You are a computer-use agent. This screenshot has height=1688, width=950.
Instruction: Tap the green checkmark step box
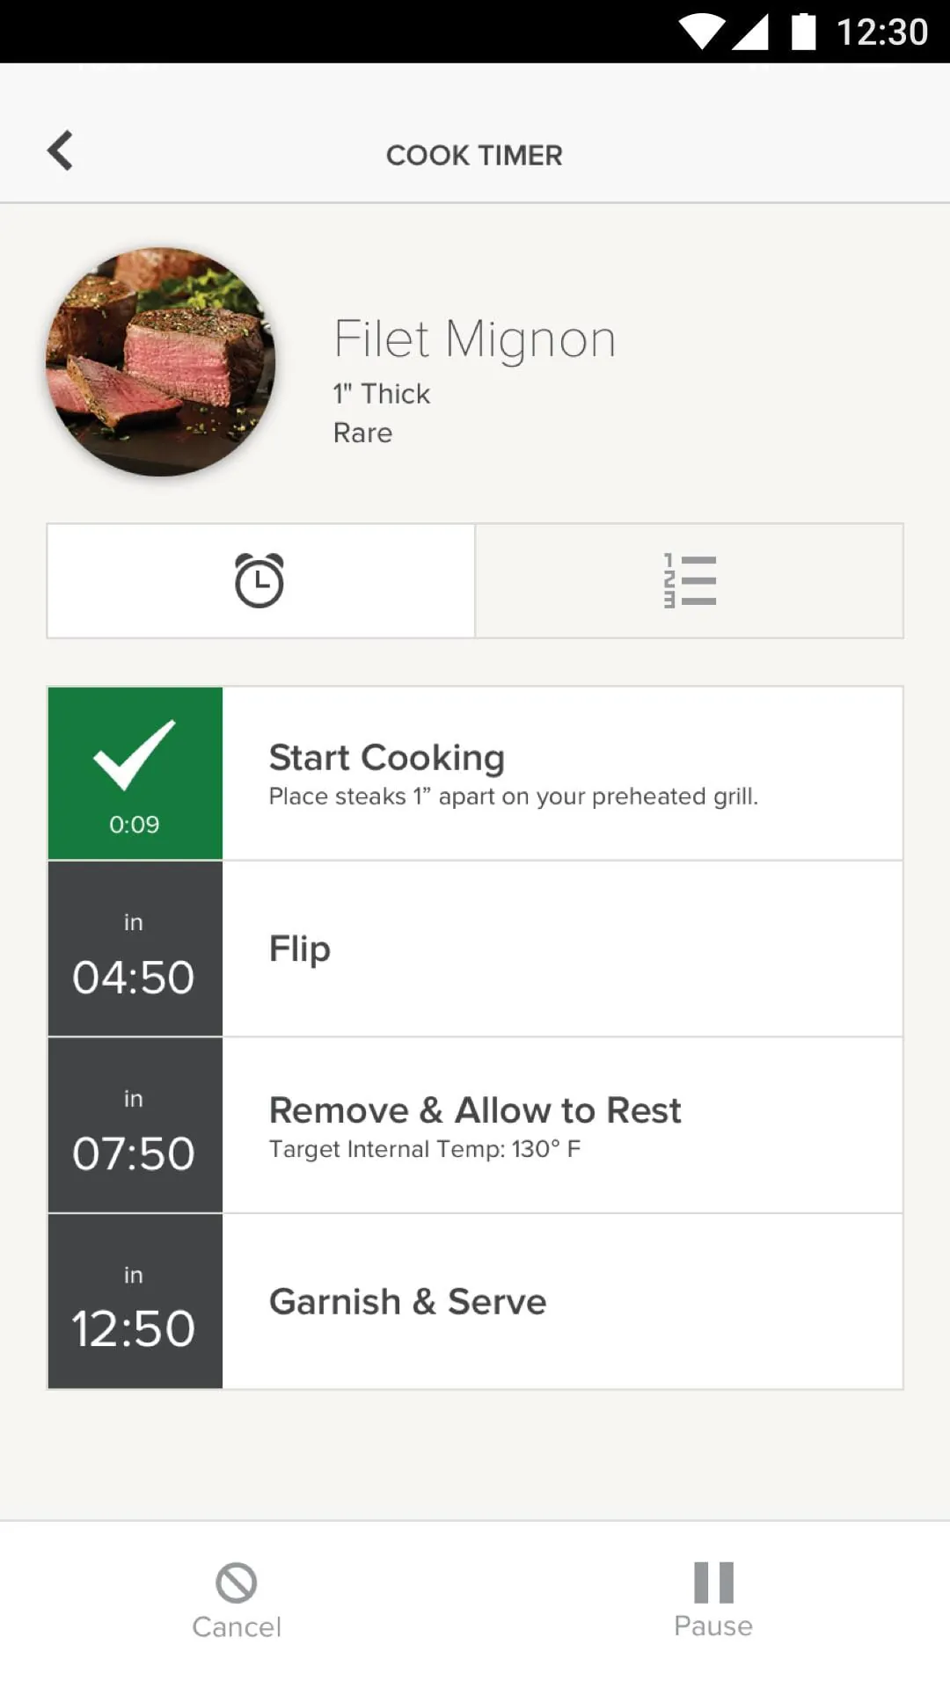pyautogui.click(x=135, y=773)
